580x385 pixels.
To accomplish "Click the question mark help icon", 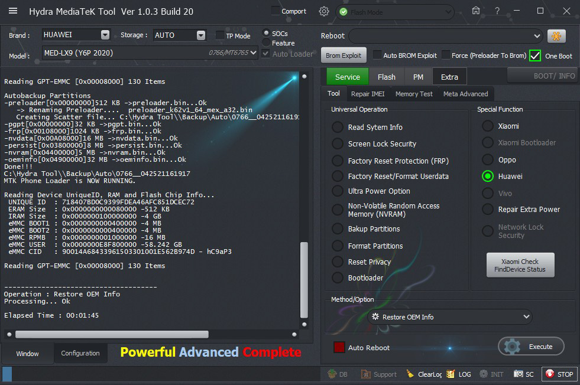I will coord(497,11).
